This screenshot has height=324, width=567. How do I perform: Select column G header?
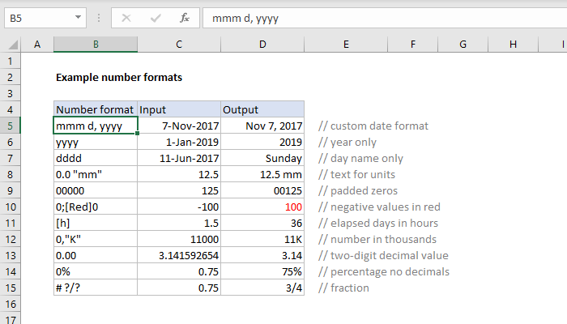point(463,44)
